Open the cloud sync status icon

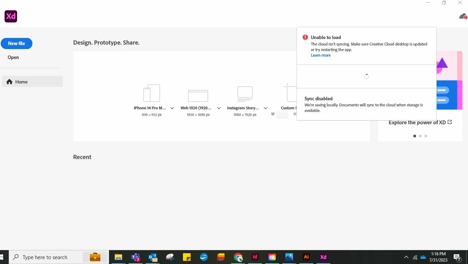[463, 16]
